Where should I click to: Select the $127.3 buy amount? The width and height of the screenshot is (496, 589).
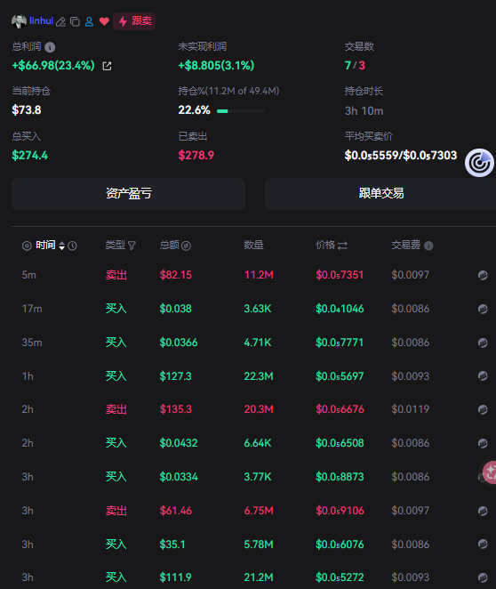click(x=176, y=376)
